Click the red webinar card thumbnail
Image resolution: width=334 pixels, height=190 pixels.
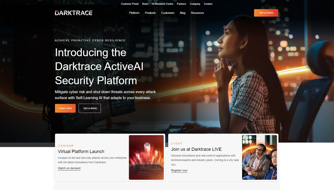(x=146, y=157)
